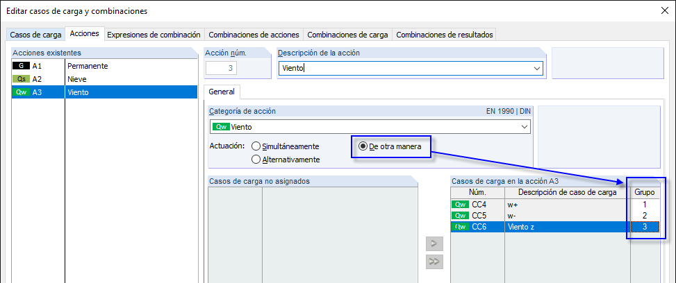Open the Combinaciones de resultados tab

pos(445,35)
